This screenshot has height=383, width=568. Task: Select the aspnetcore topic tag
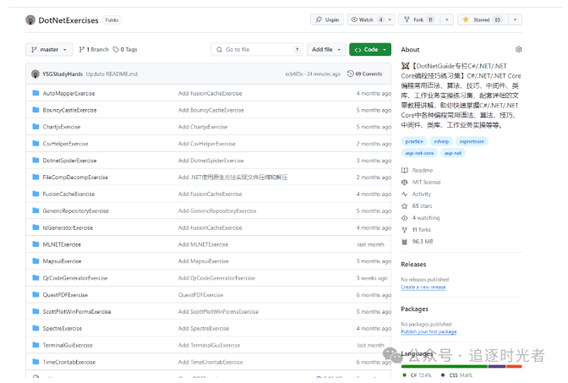tap(472, 141)
